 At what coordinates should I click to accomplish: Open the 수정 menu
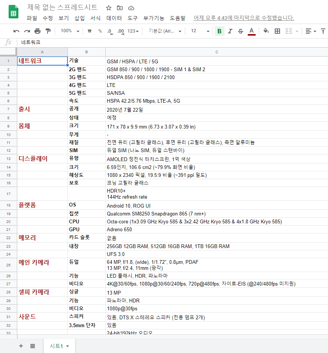pos(48,18)
